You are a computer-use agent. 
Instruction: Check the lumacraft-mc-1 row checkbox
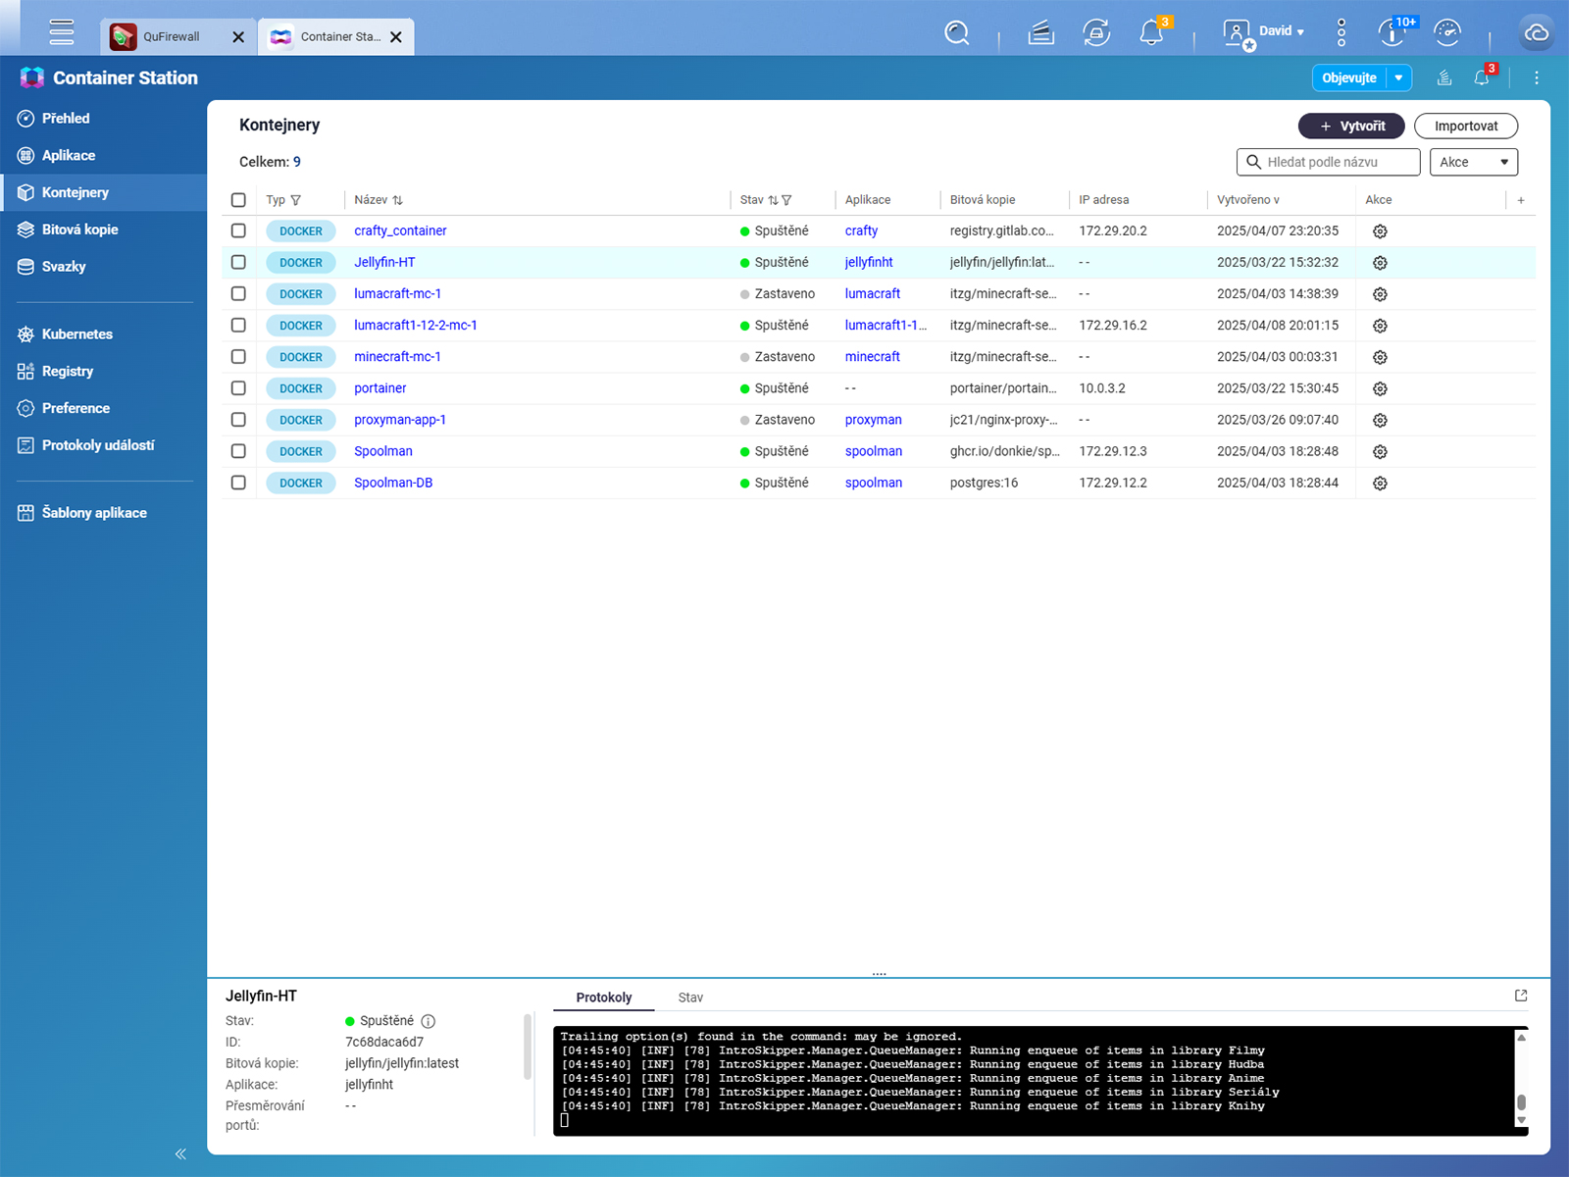click(238, 293)
